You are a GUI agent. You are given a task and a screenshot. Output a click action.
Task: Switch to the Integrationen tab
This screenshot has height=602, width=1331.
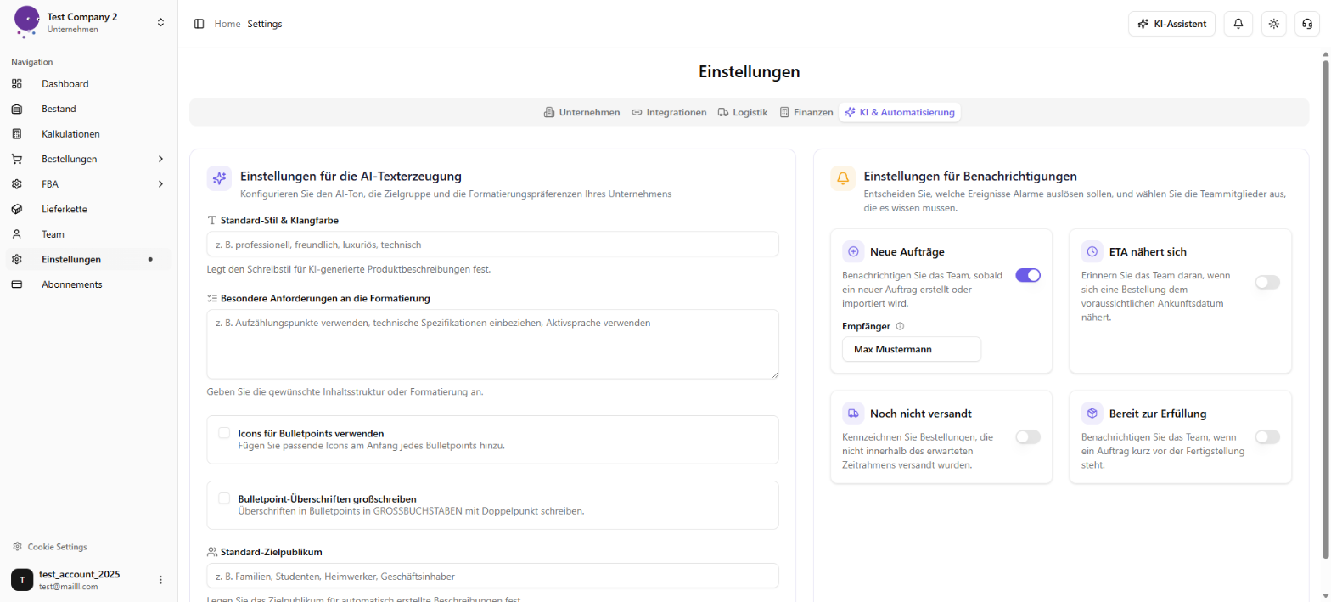[x=669, y=112]
